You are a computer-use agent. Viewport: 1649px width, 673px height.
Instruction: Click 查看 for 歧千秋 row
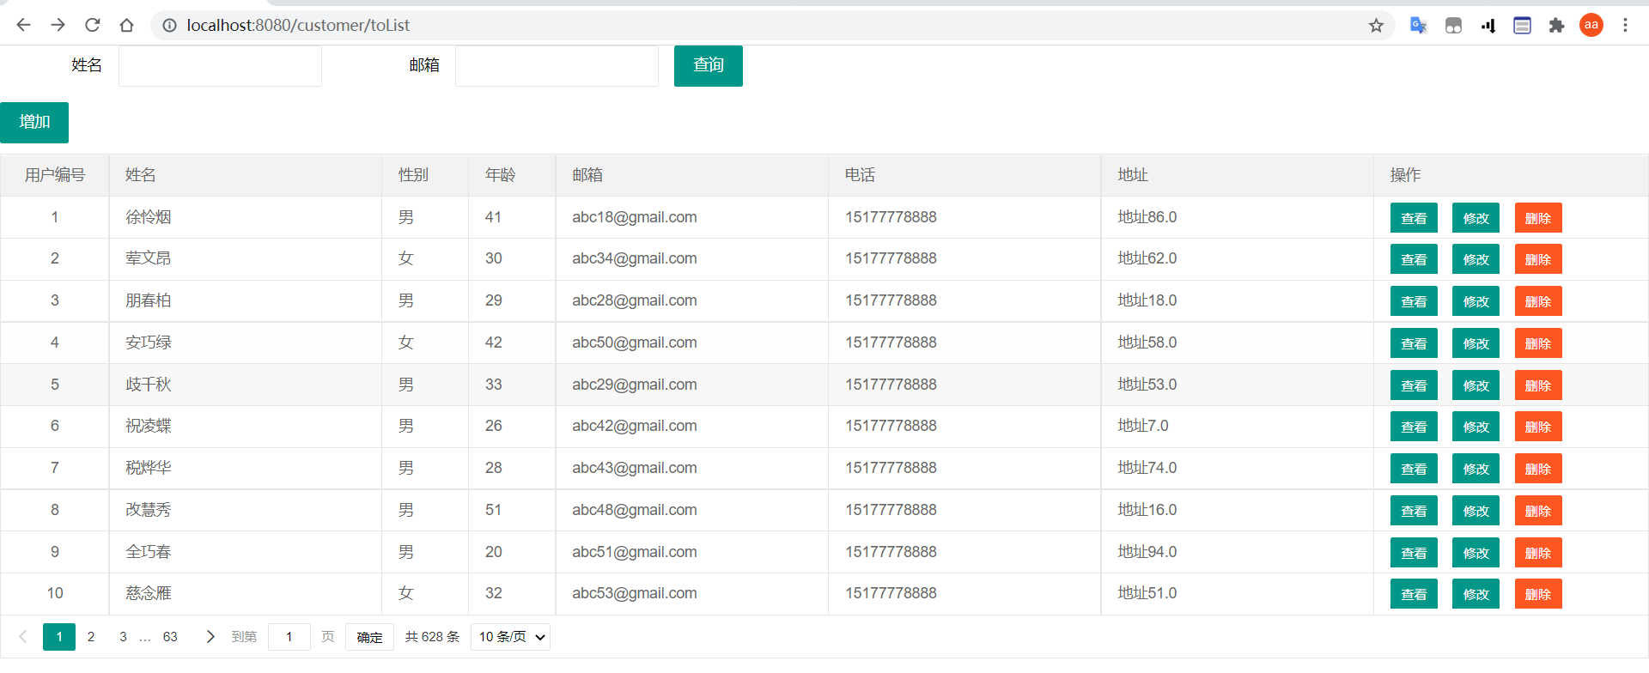point(1414,385)
